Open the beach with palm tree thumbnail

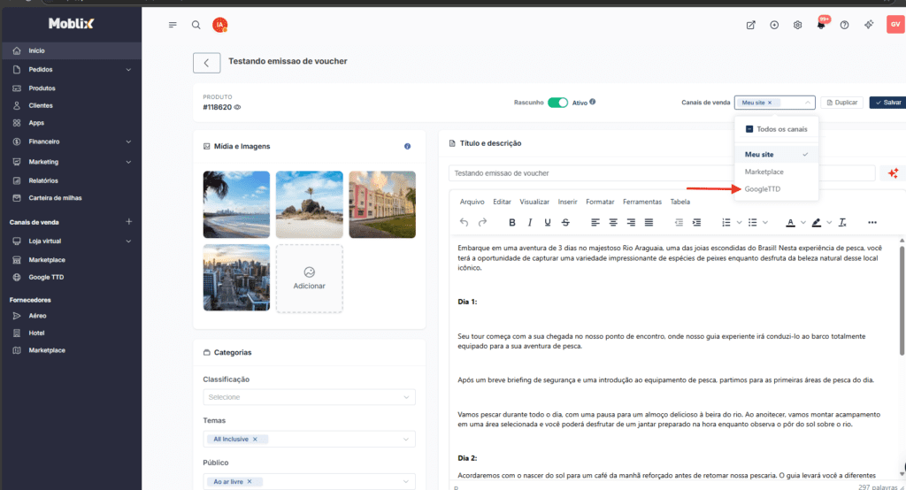[x=236, y=204]
